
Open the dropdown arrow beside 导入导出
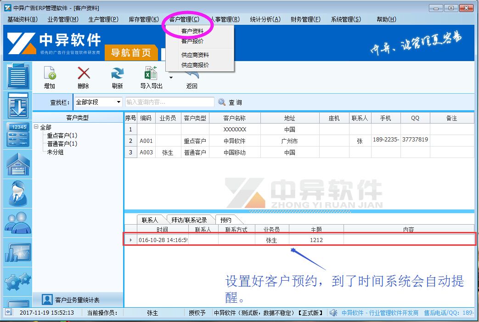[x=171, y=77]
